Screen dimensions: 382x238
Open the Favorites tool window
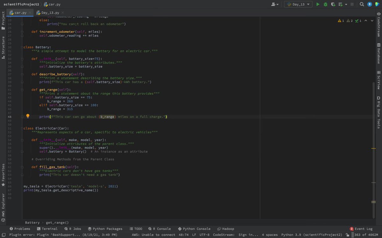3,175
